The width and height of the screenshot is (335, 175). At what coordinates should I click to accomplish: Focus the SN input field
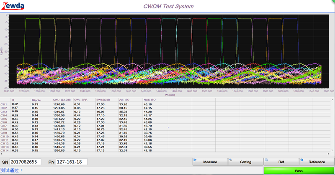click(x=25, y=162)
